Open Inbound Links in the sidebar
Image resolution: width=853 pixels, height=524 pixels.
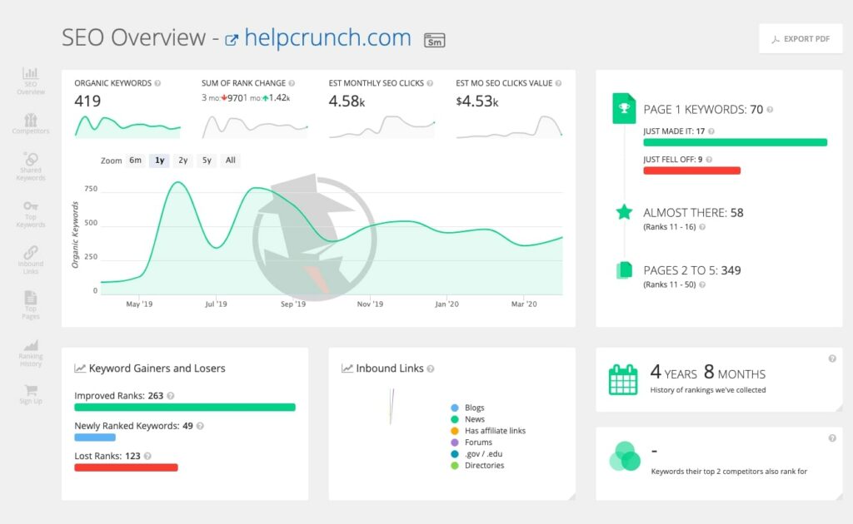pyautogui.click(x=31, y=260)
